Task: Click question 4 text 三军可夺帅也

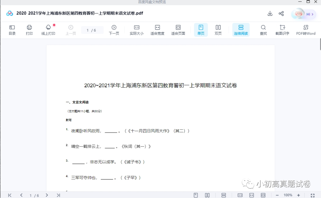Action: (x=83, y=178)
